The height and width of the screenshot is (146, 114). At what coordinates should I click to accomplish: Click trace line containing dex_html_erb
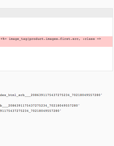pos(51,95)
